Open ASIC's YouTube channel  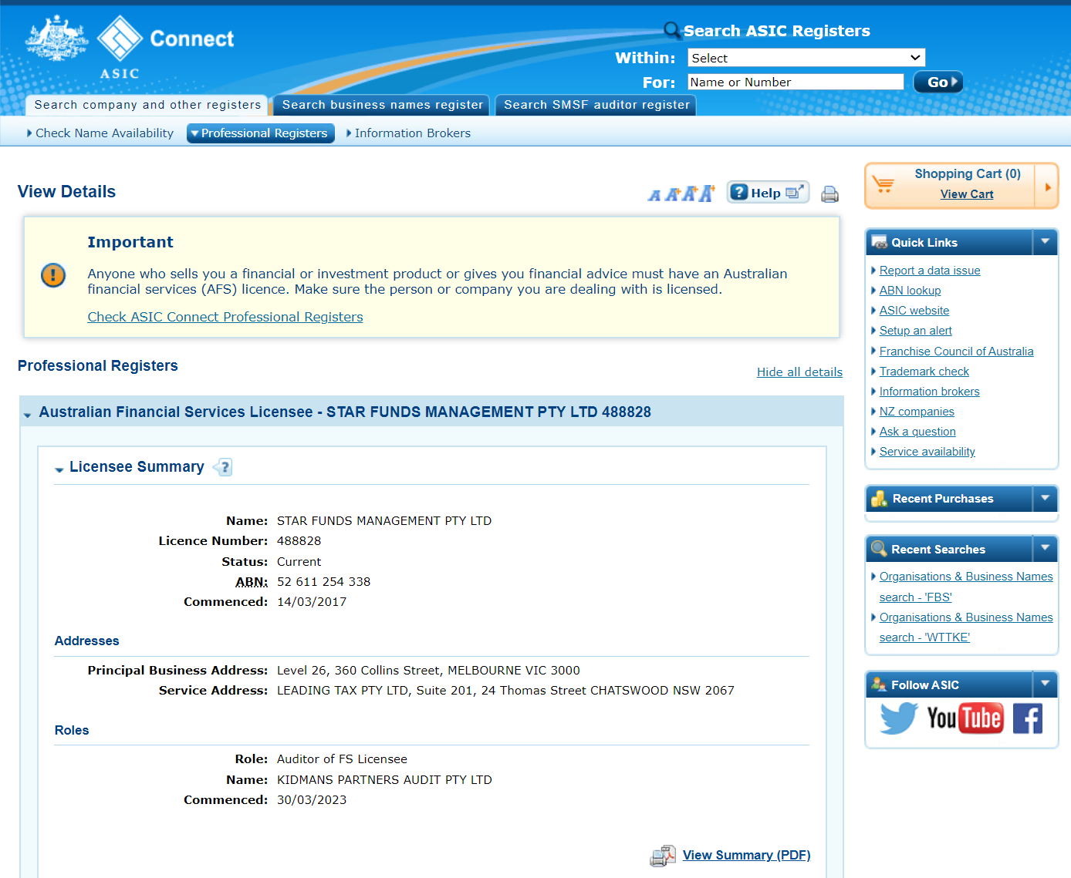965,718
